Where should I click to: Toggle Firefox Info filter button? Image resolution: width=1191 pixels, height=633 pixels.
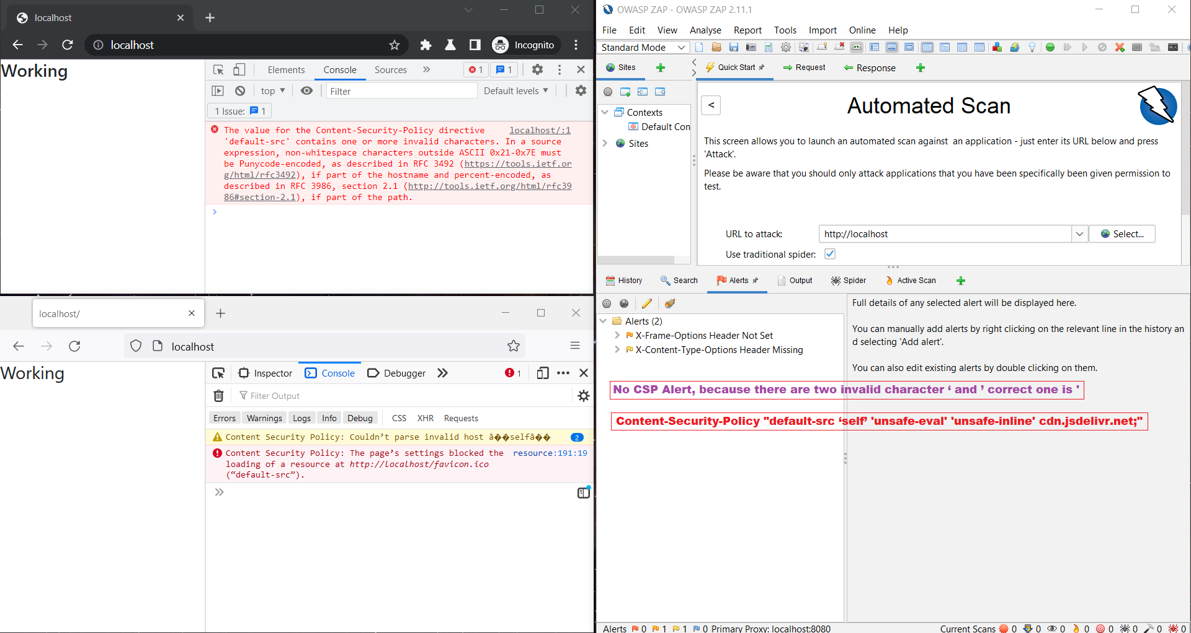click(x=329, y=418)
